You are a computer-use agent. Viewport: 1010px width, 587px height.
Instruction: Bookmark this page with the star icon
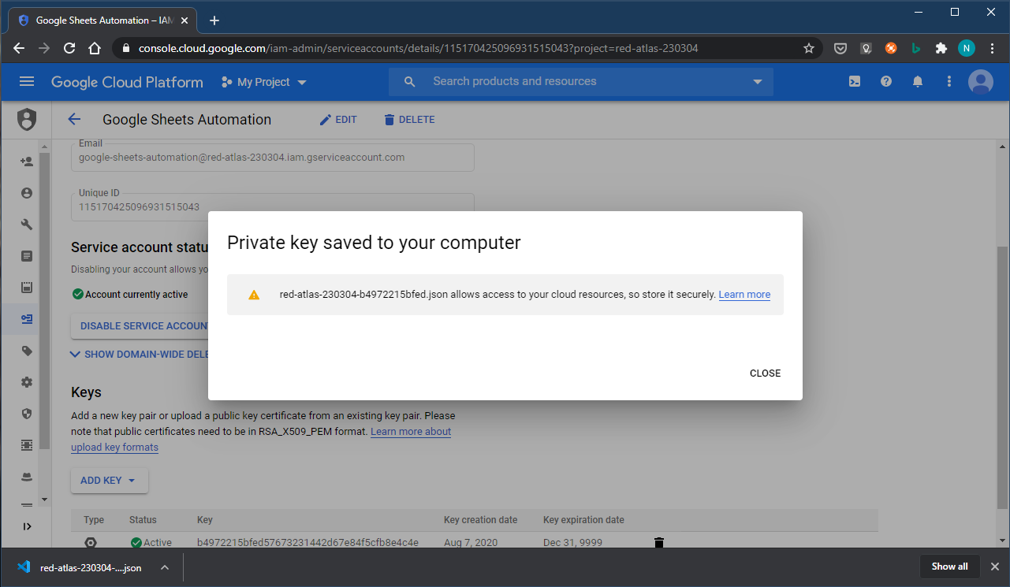click(809, 48)
